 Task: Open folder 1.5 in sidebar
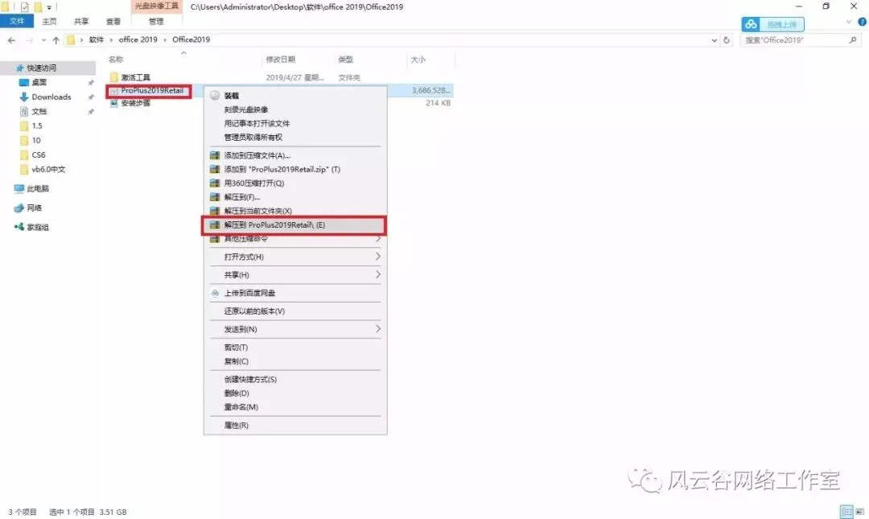pos(36,126)
